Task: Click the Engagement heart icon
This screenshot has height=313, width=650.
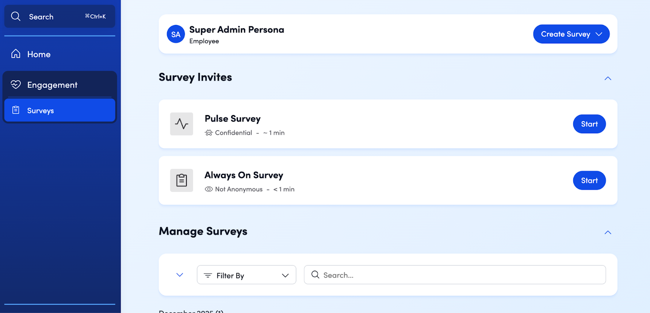Action: point(16,85)
